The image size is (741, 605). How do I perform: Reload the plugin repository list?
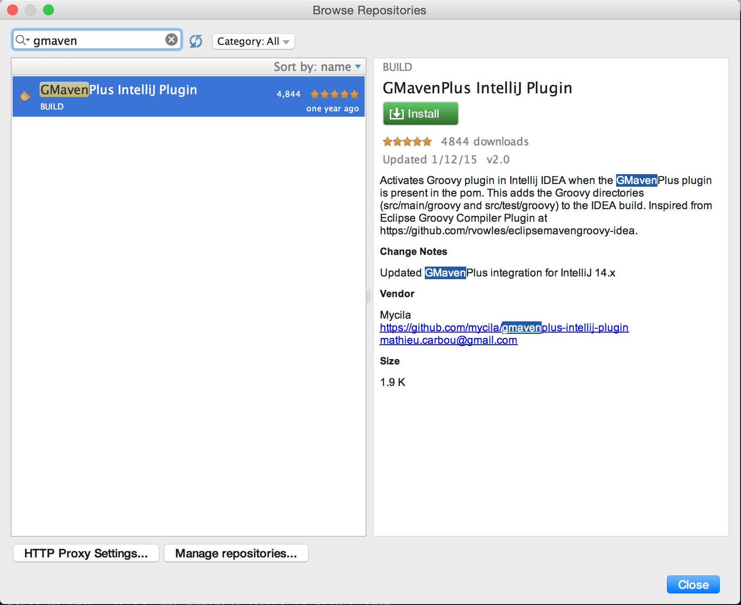click(196, 41)
